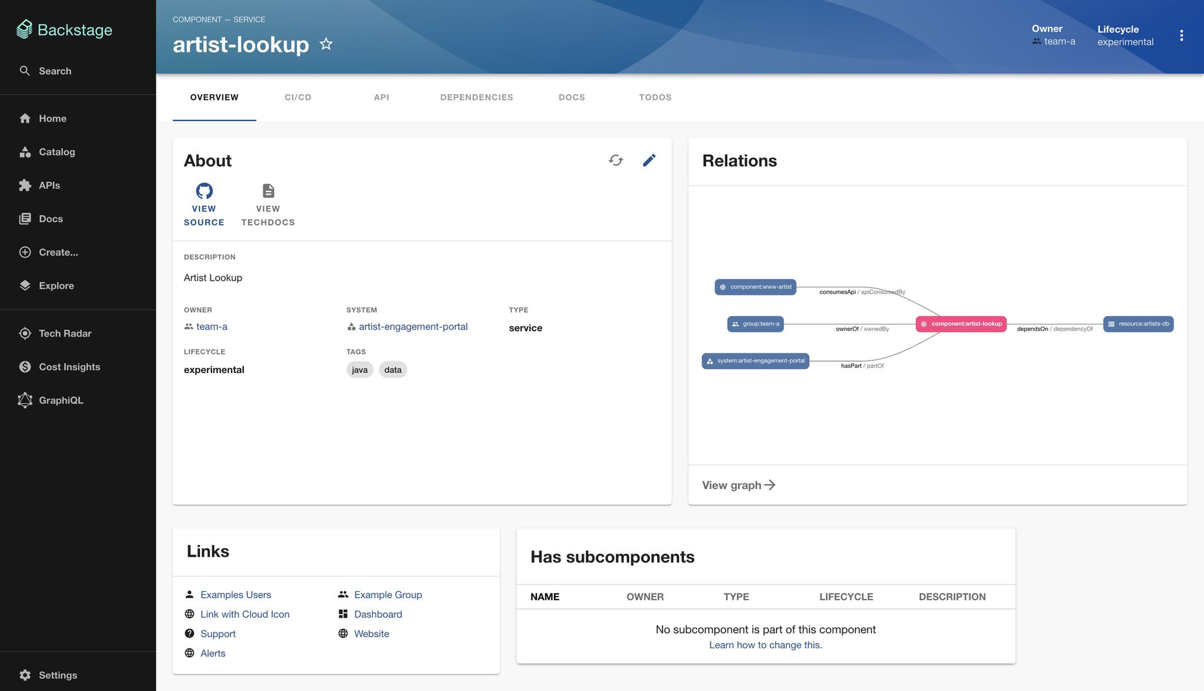Select the group:team-a node in Relations graph
Screen dimensions: 1204x691
[755, 324]
